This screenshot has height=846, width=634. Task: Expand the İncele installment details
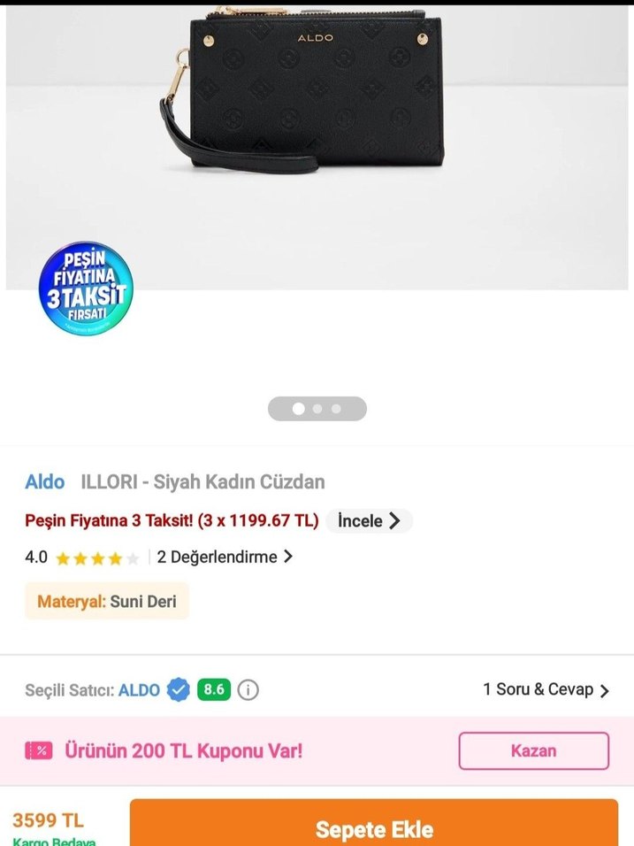pos(370,520)
